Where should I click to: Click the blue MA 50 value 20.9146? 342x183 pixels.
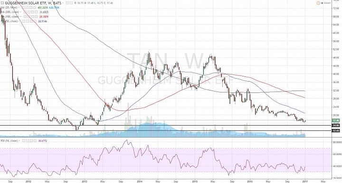click(43, 21)
